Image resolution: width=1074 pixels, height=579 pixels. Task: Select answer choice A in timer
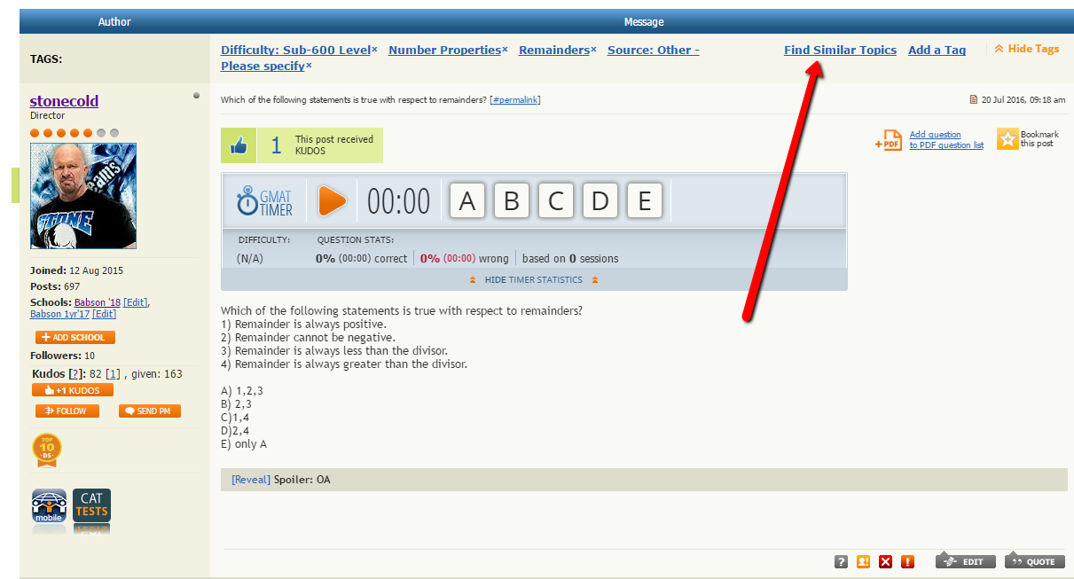pyautogui.click(x=466, y=201)
